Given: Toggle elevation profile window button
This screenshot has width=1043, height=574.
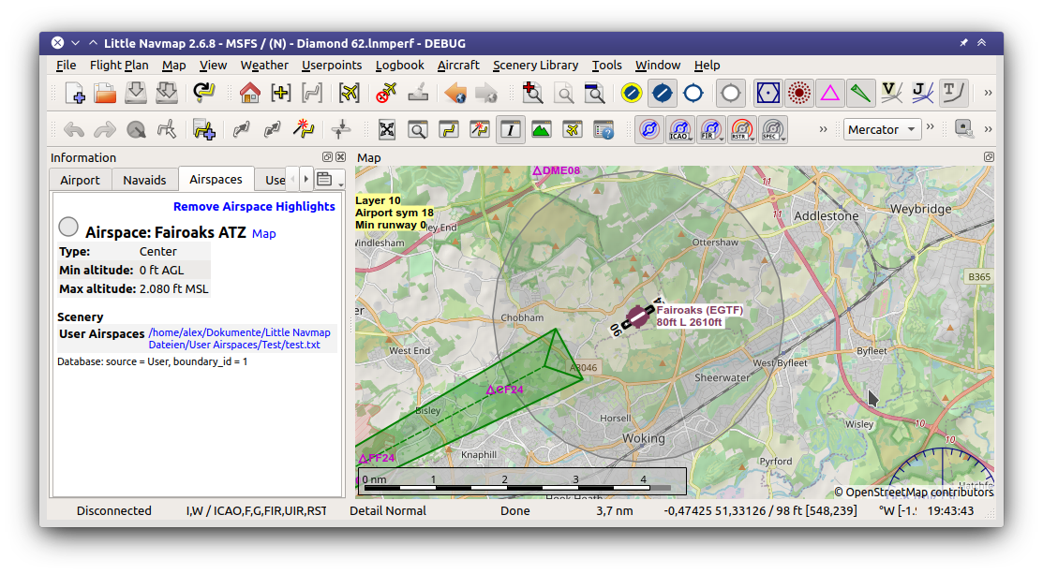Looking at the screenshot, I should click(542, 129).
